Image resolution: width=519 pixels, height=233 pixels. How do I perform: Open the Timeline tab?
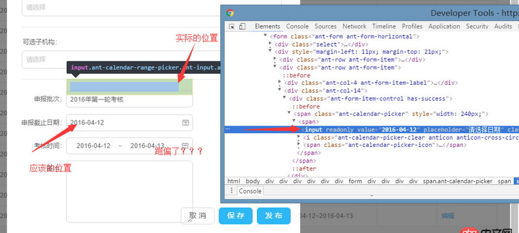click(384, 27)
